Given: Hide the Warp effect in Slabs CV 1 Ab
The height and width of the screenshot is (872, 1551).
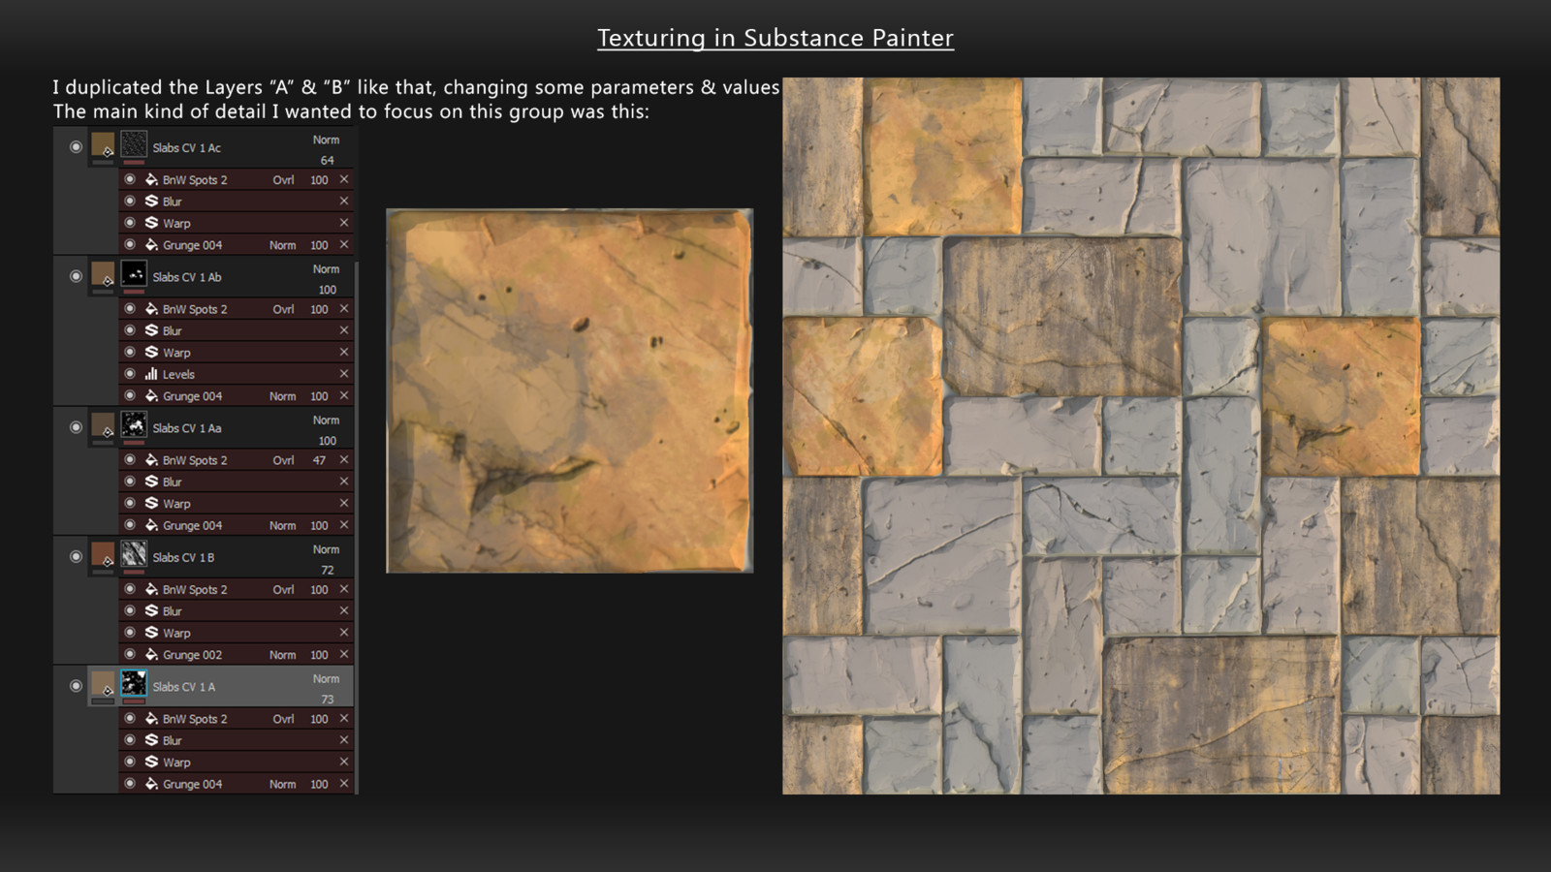Looking at the screenshot, I should coord(130,353).
